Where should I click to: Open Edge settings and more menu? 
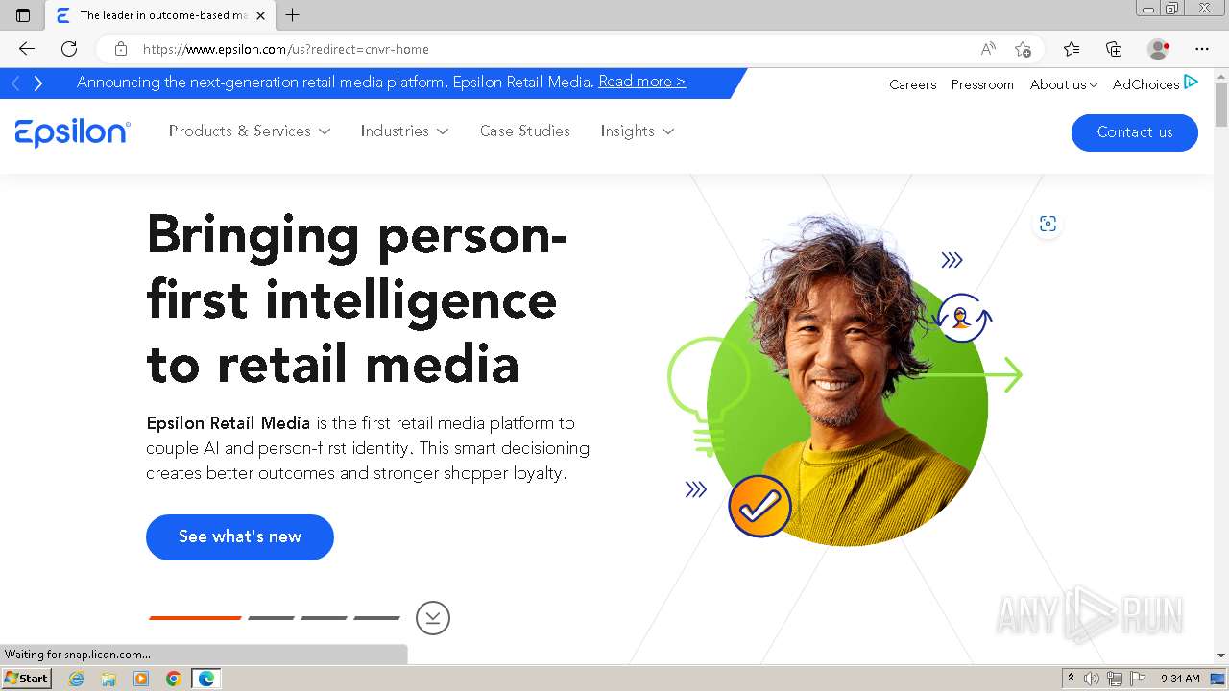pos(1202,49)
